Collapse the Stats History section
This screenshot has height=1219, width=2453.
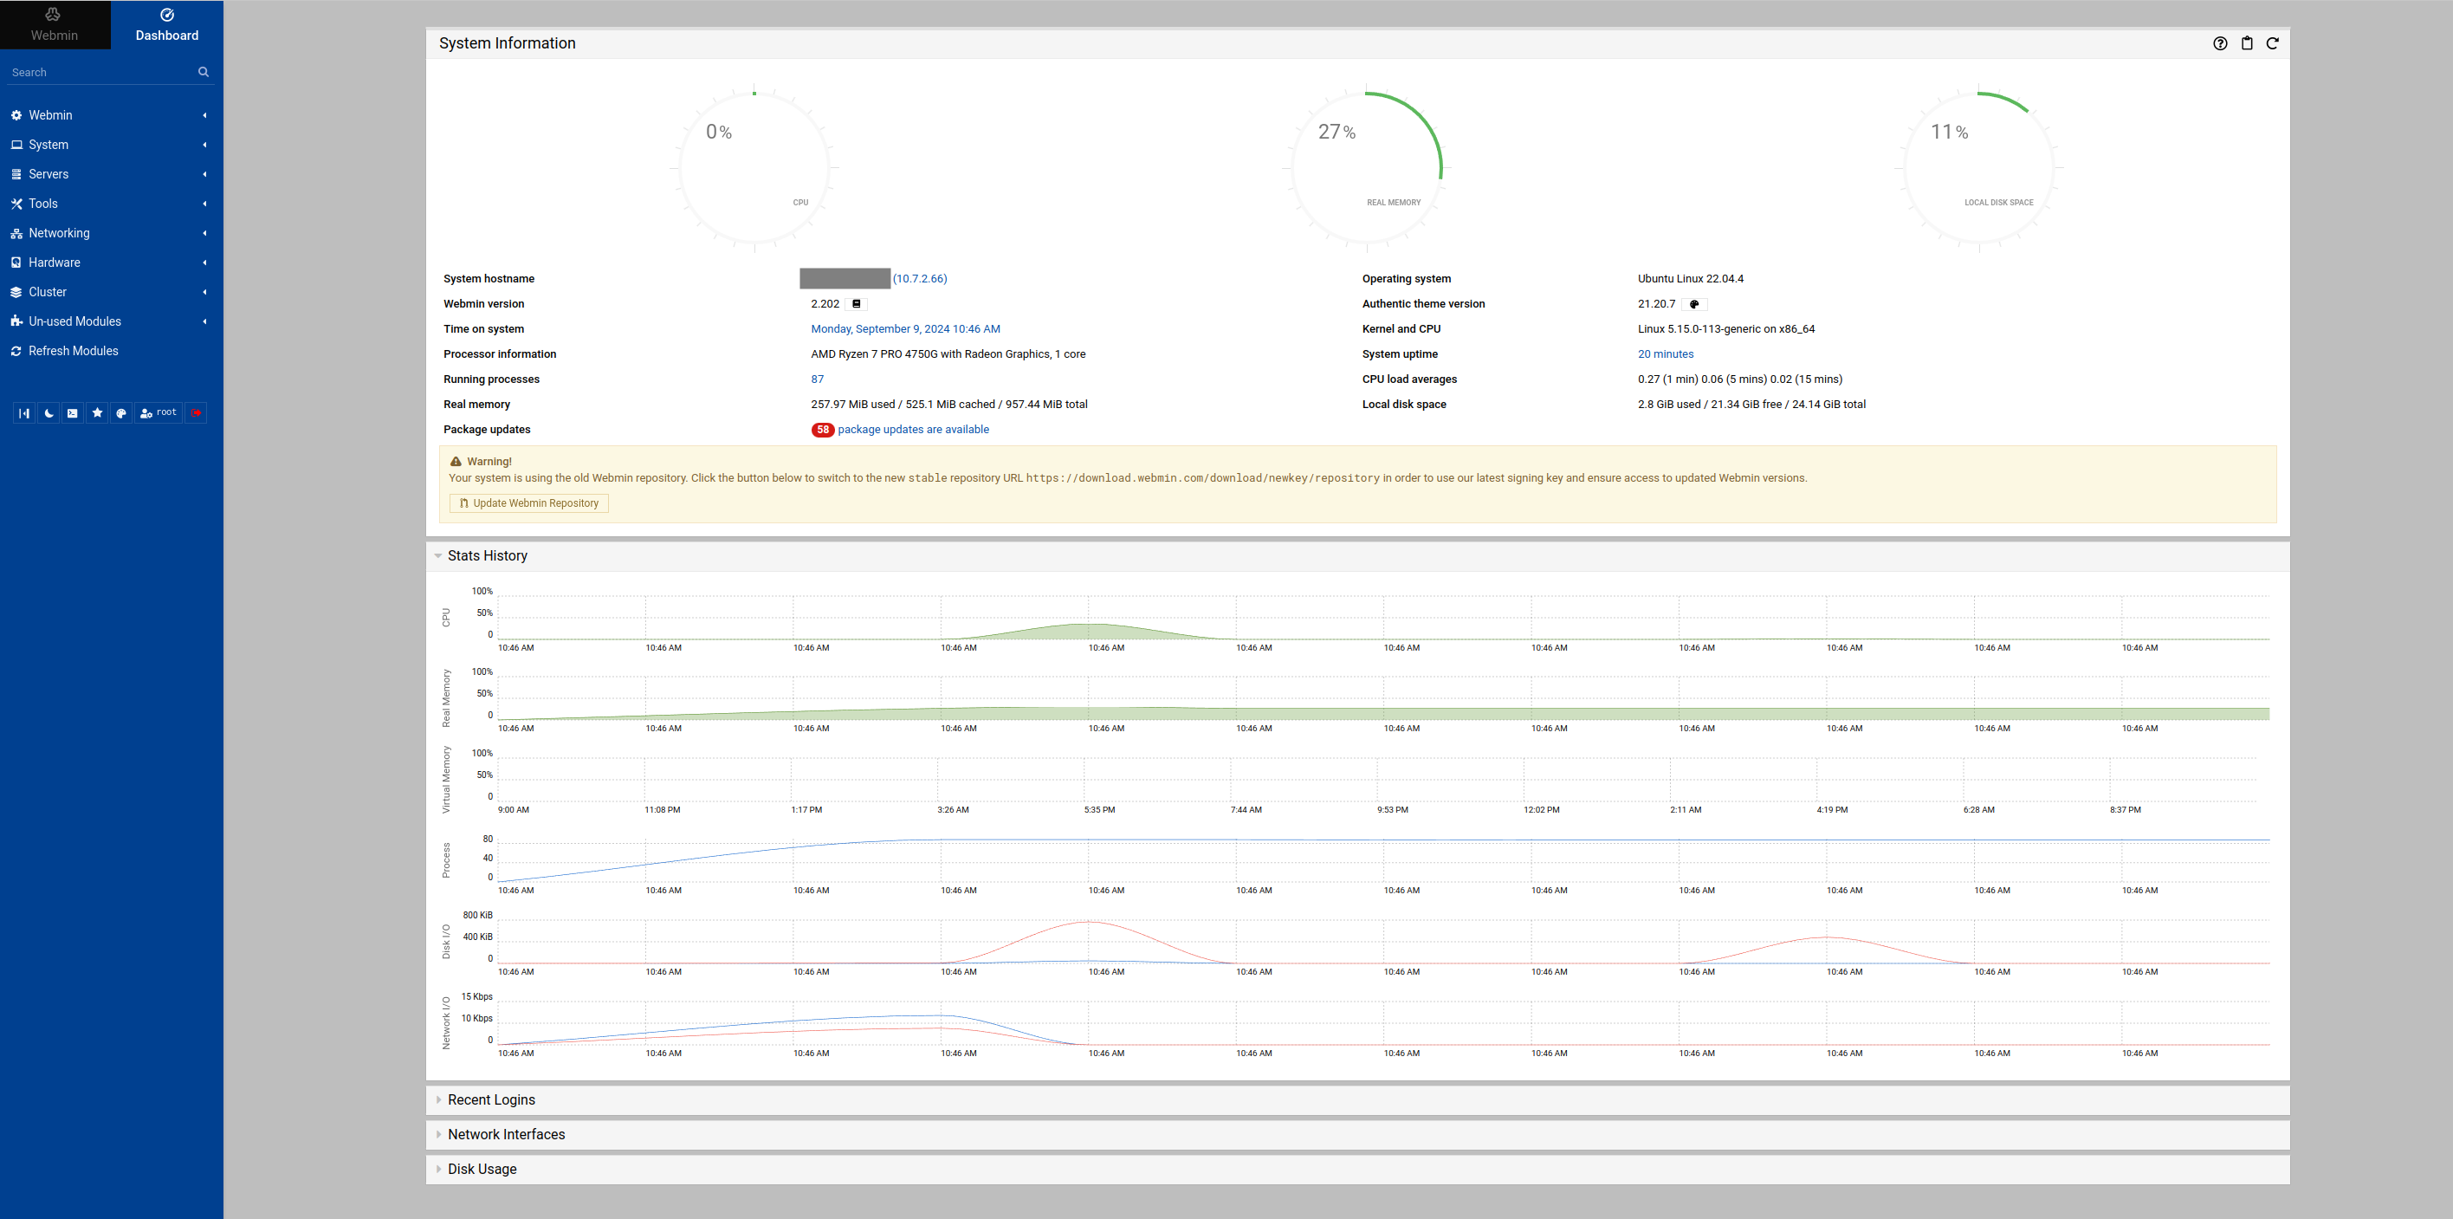coord(487,556)
